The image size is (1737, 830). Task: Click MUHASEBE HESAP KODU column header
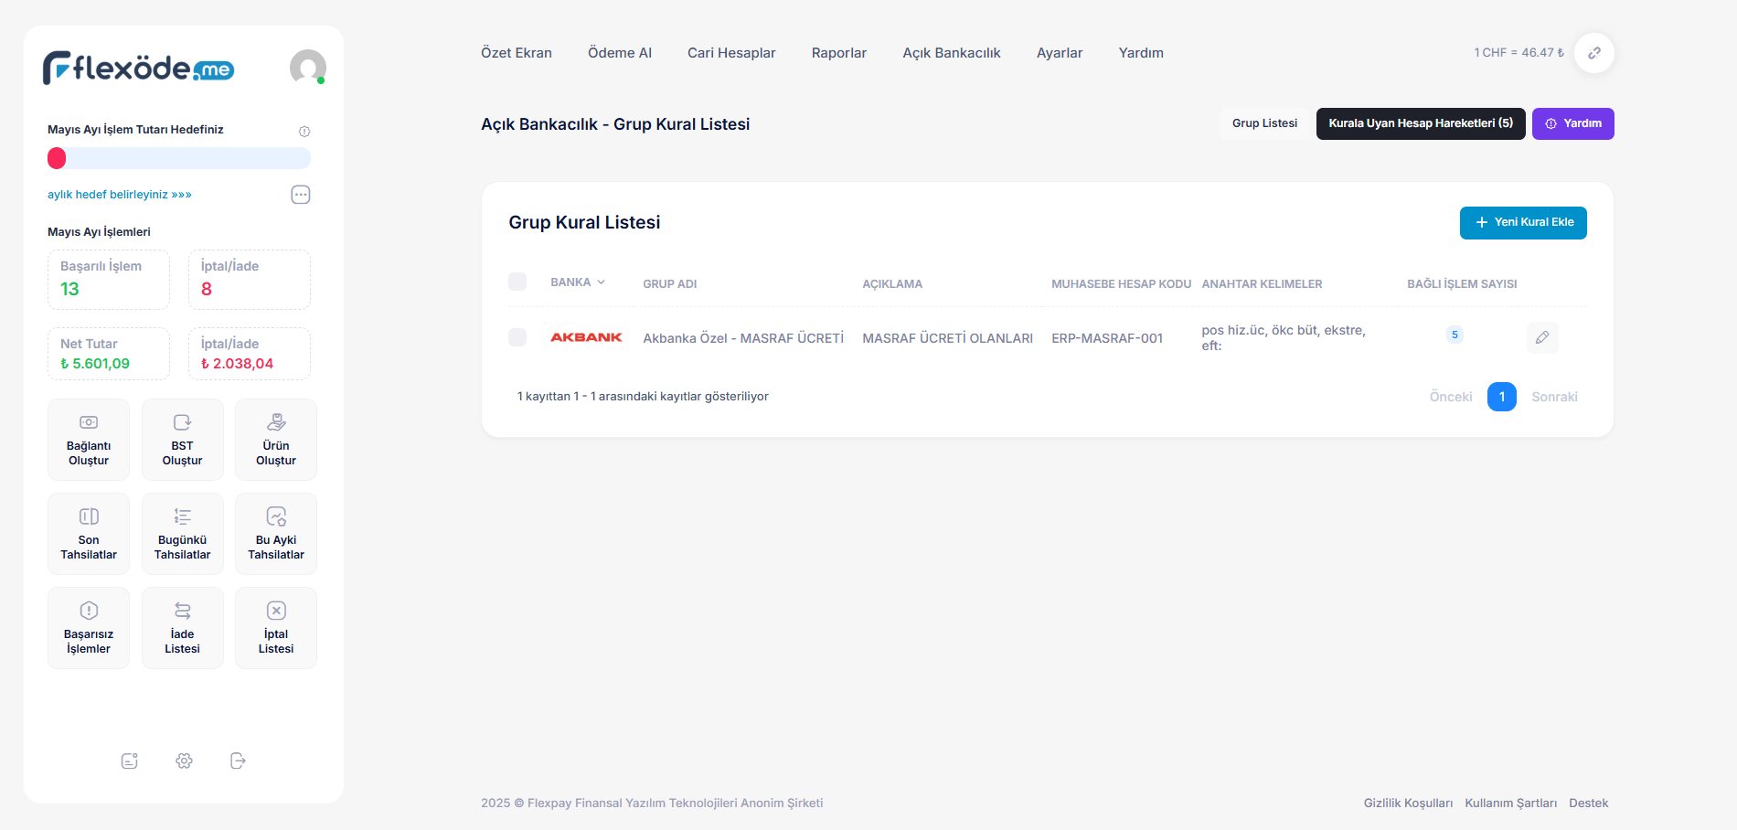1121,284
